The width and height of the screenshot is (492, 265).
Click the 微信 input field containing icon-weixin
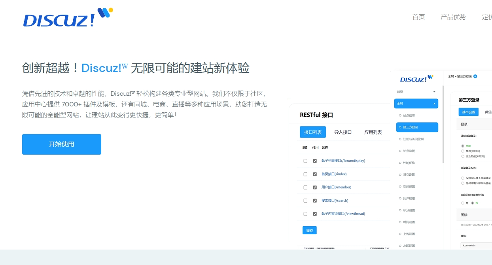[476, 245]
